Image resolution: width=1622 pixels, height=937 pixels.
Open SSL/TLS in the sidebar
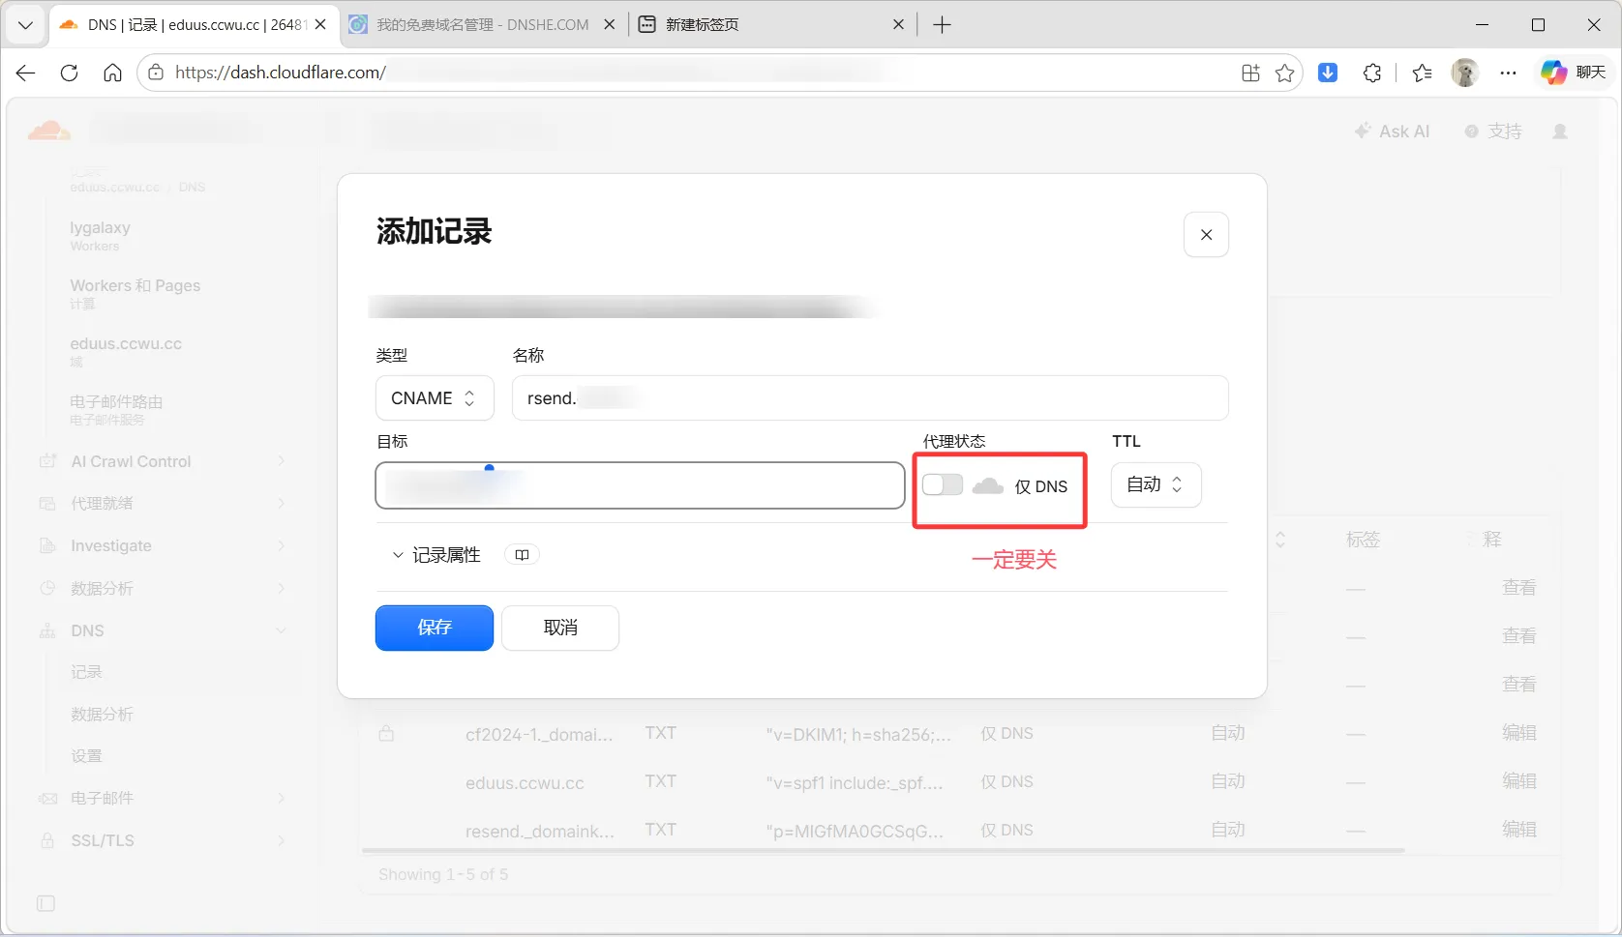coord(163,840)
